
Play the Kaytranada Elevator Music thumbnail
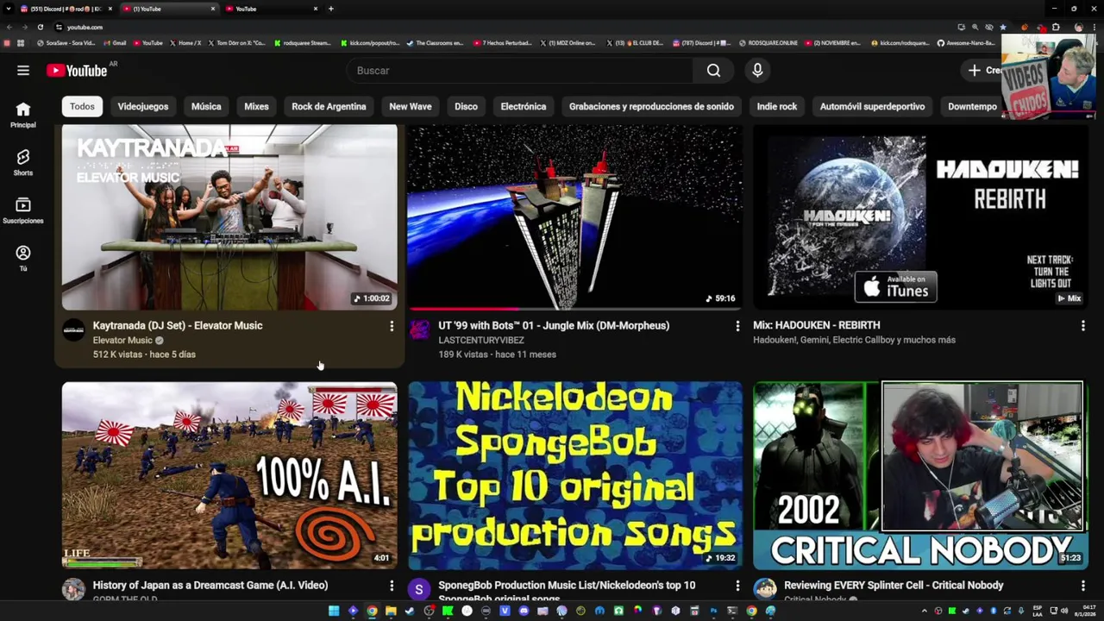pos(229,217)
